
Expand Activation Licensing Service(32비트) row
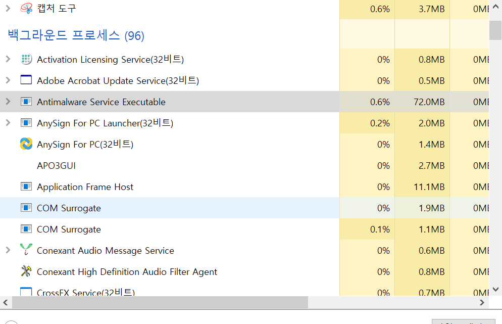(x=8, y=59)
